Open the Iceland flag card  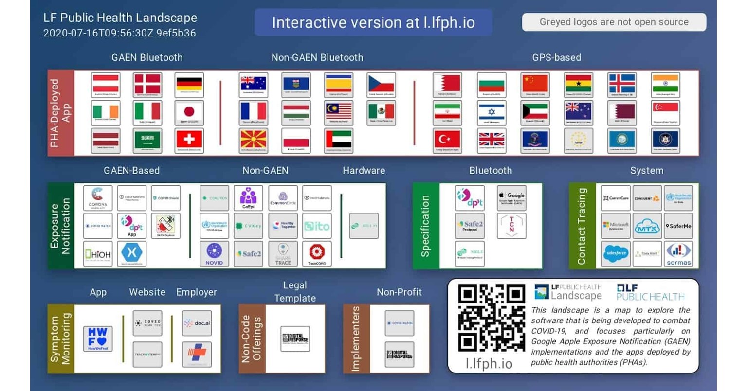622,85
